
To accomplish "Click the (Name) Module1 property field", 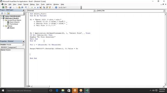I will coord(12,50).
